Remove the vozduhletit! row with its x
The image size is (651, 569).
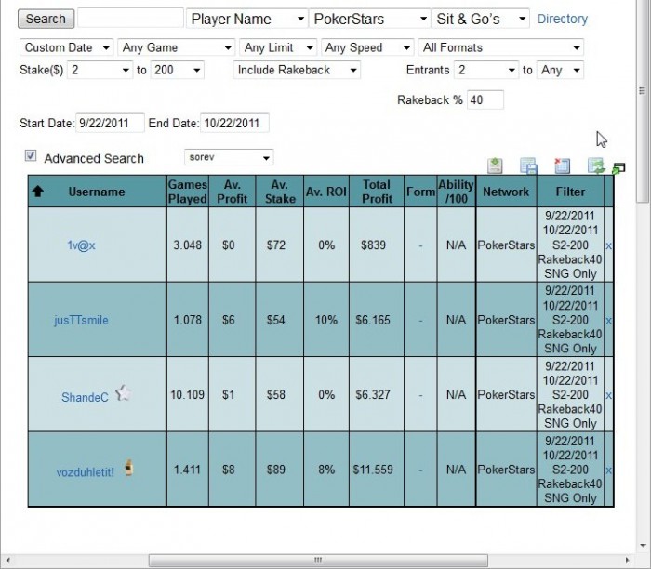click(608, 470)
